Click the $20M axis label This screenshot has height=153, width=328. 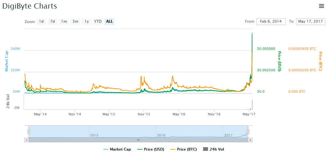(16, 70)
